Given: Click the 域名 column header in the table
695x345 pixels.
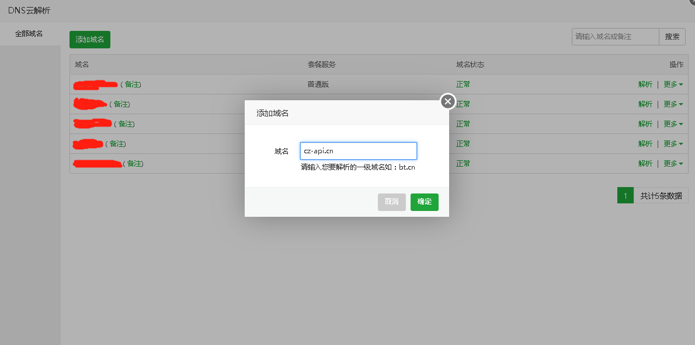Looking at the screenshot, I should (x=82, y=65).
